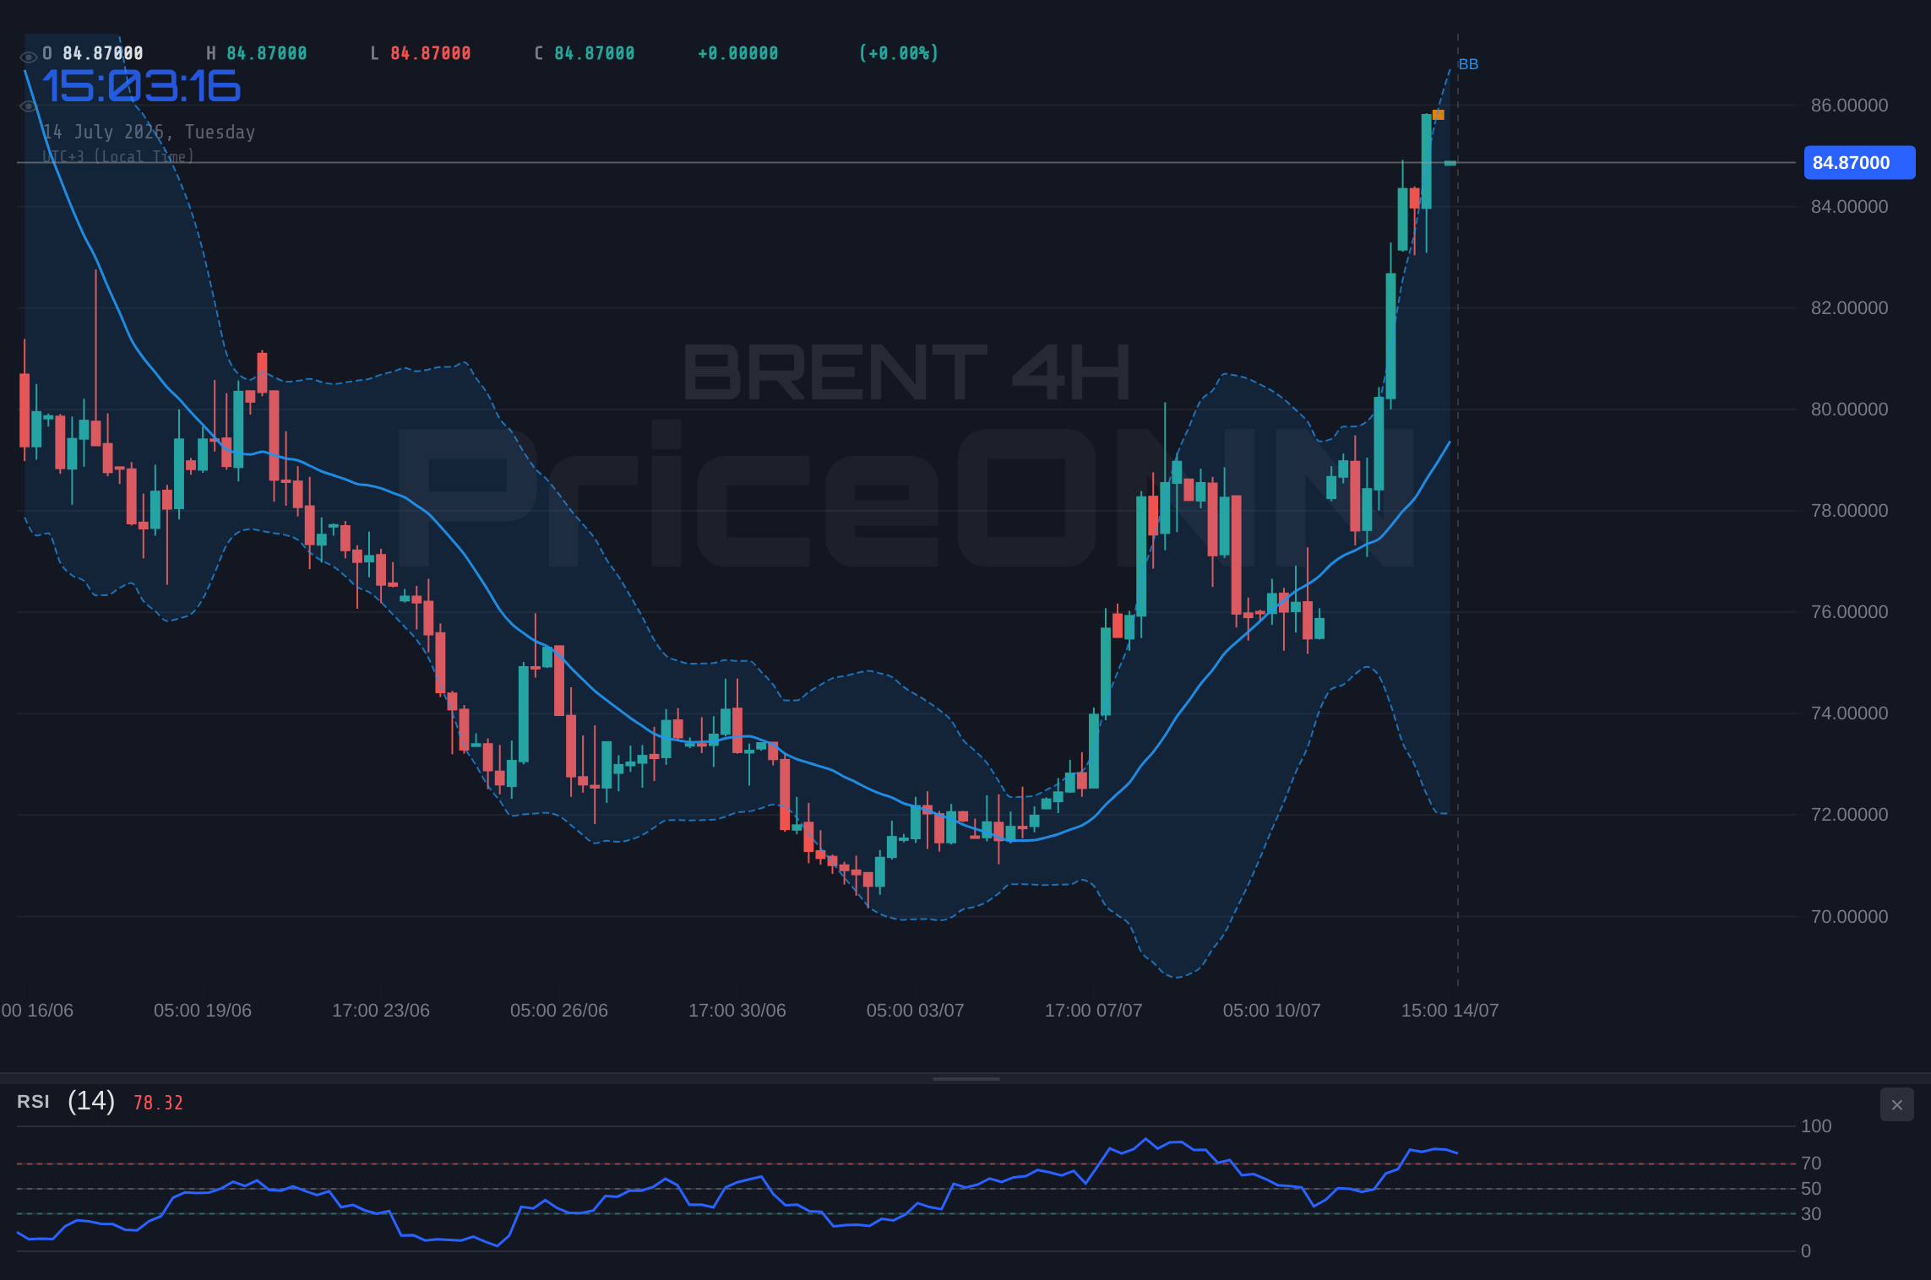Click the 74.00000 price axis label
1931x1280 pixels.
1849,713
